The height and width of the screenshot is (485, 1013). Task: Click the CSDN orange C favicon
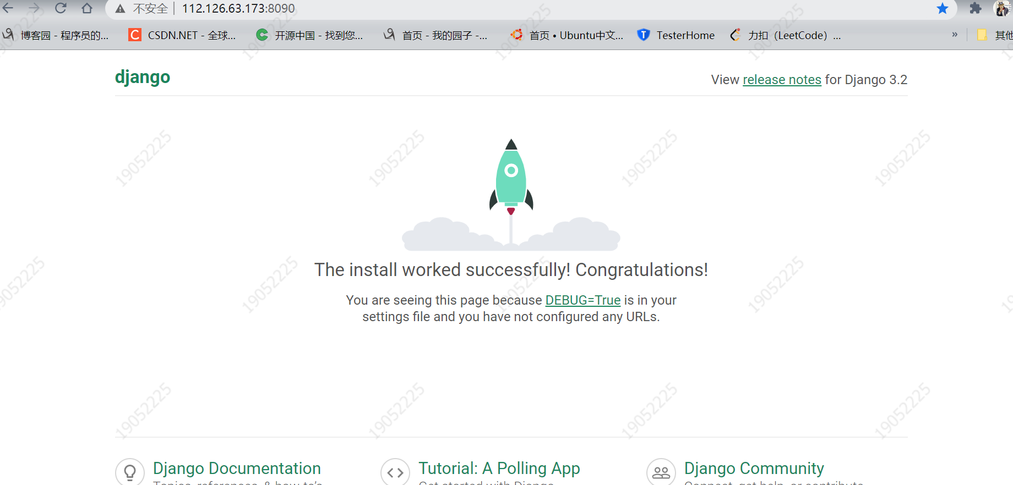point(135,35)
